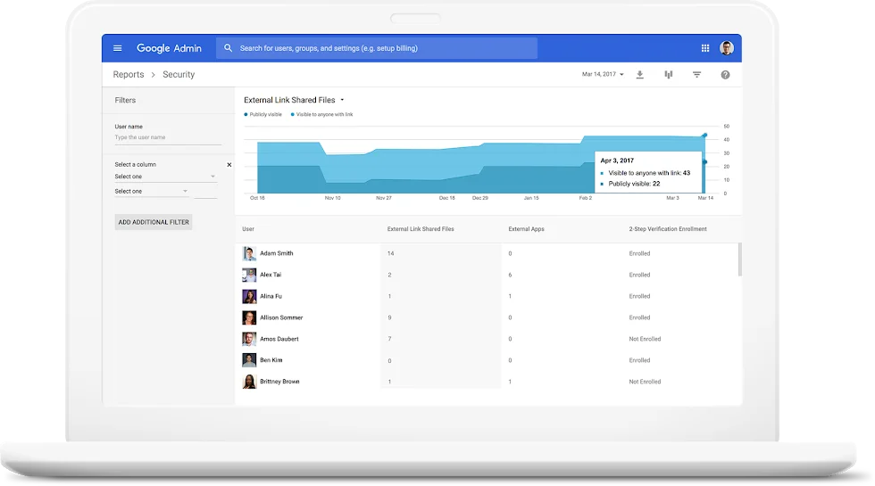
Task: Click the search magnifier icon
Action: [229, 48]
